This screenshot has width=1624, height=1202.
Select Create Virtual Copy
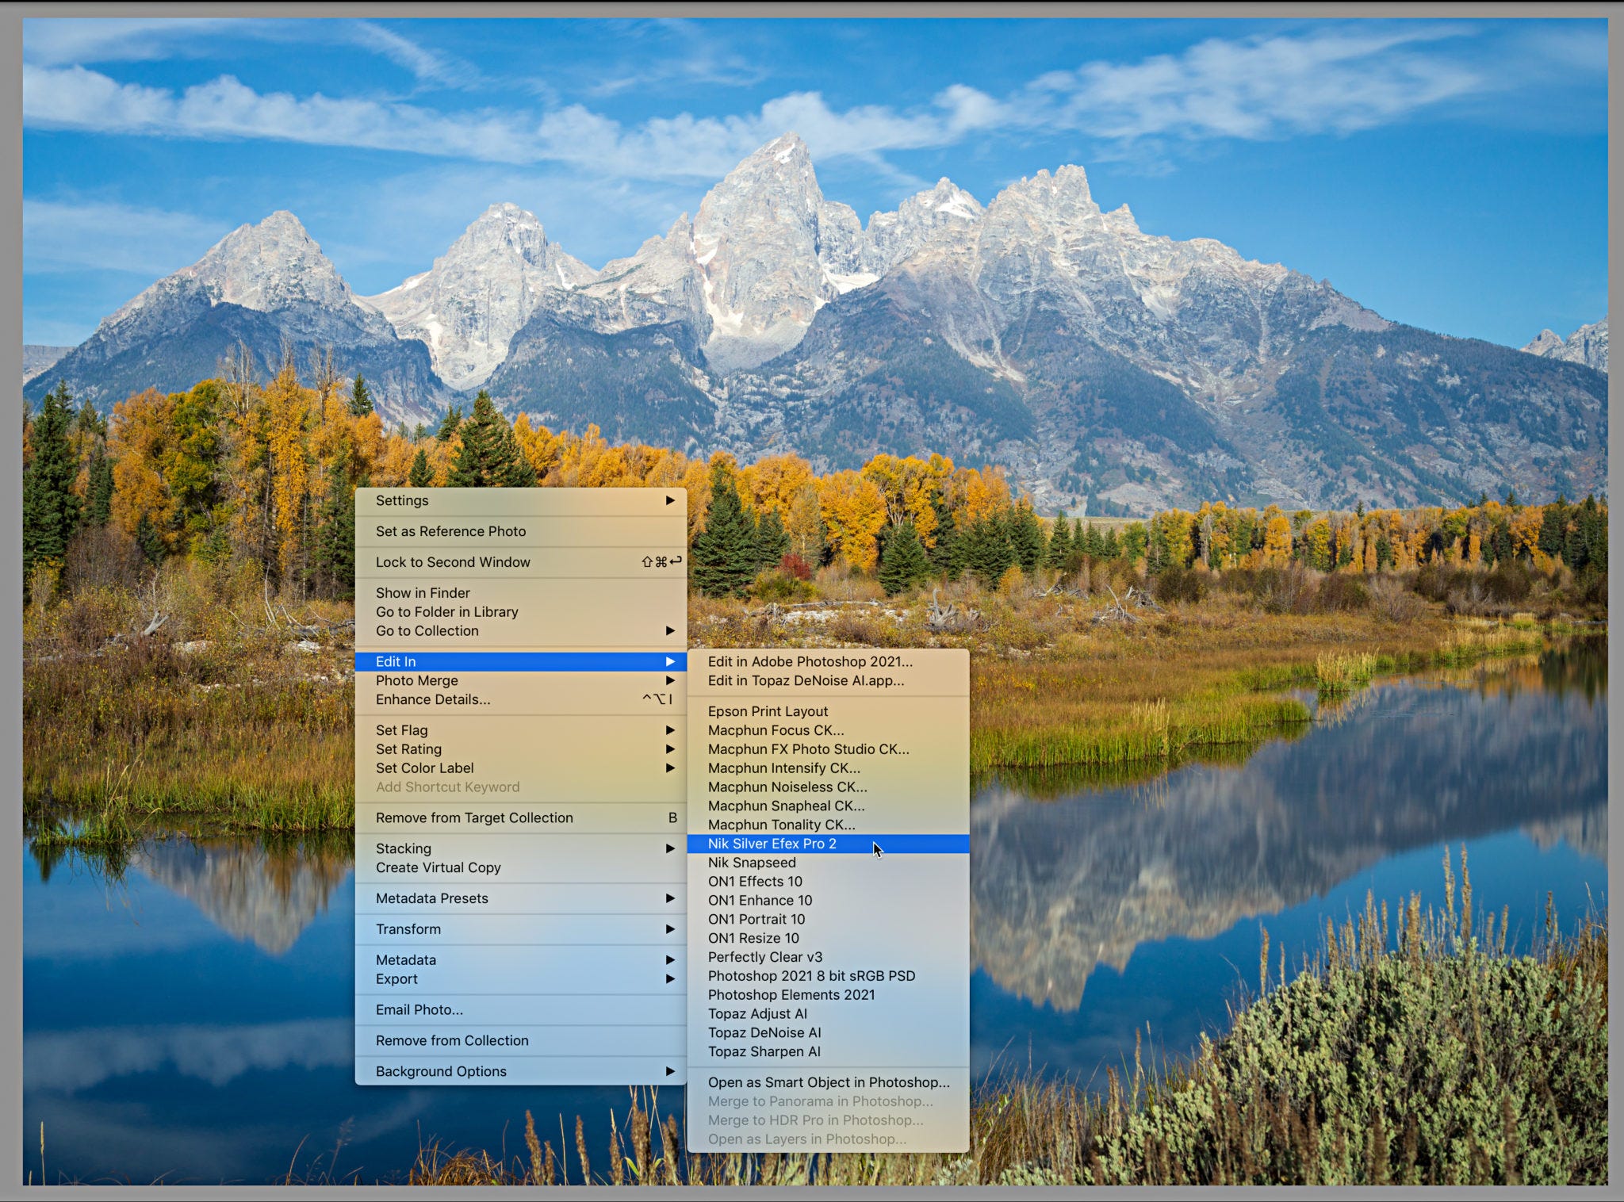521,867
